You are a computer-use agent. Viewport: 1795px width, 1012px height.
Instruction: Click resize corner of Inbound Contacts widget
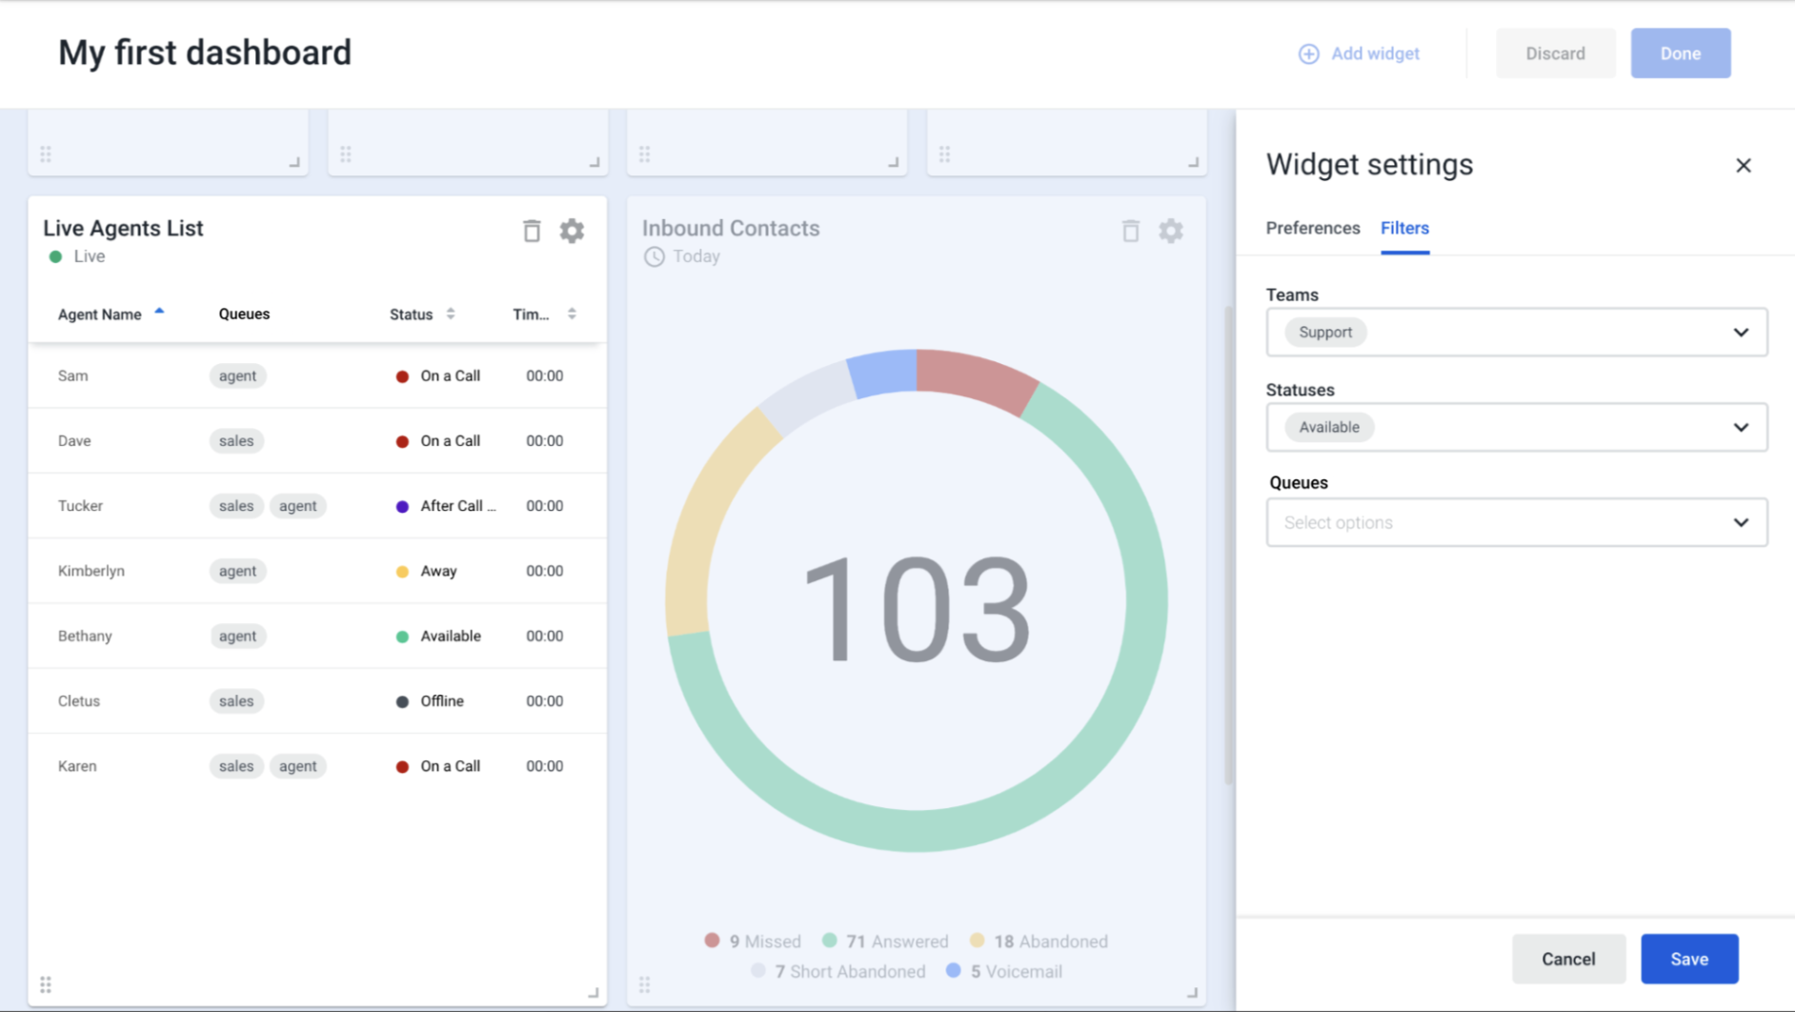tap(1192, 992)
